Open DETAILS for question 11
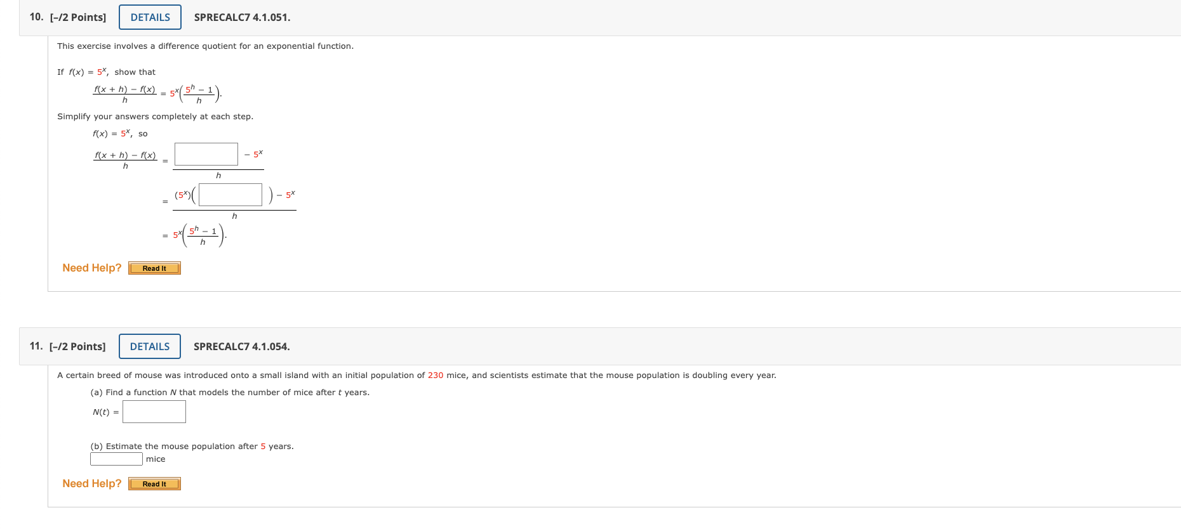 (x=150, y=346)
